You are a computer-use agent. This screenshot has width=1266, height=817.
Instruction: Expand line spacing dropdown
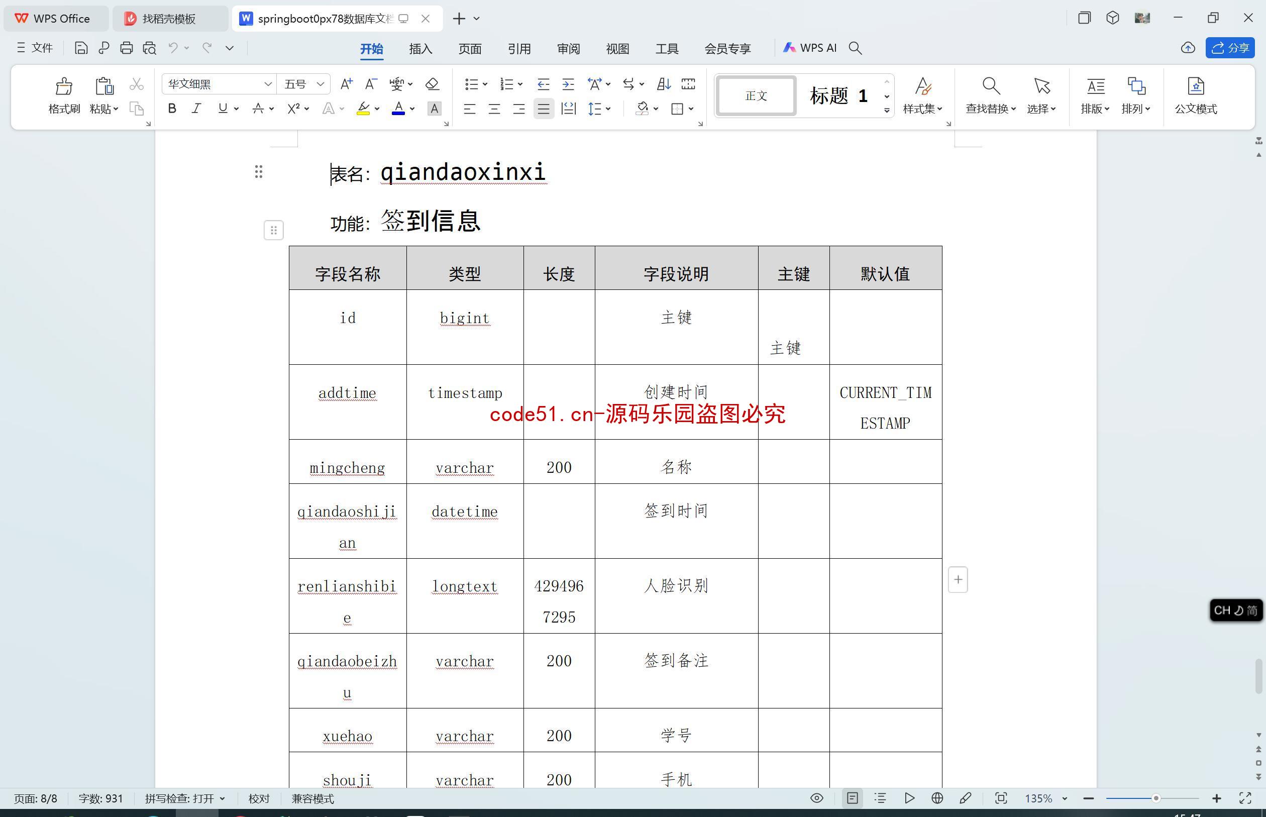click(x=608, y=109)
